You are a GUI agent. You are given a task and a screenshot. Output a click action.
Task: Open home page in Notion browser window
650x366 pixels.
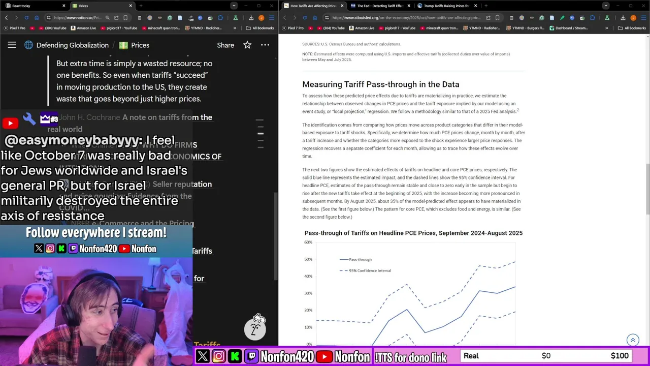click(x=37, y=17)
